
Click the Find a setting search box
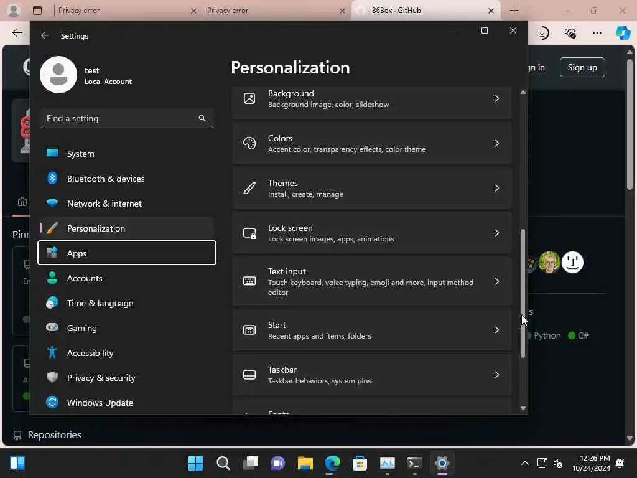tap(127, 118)
